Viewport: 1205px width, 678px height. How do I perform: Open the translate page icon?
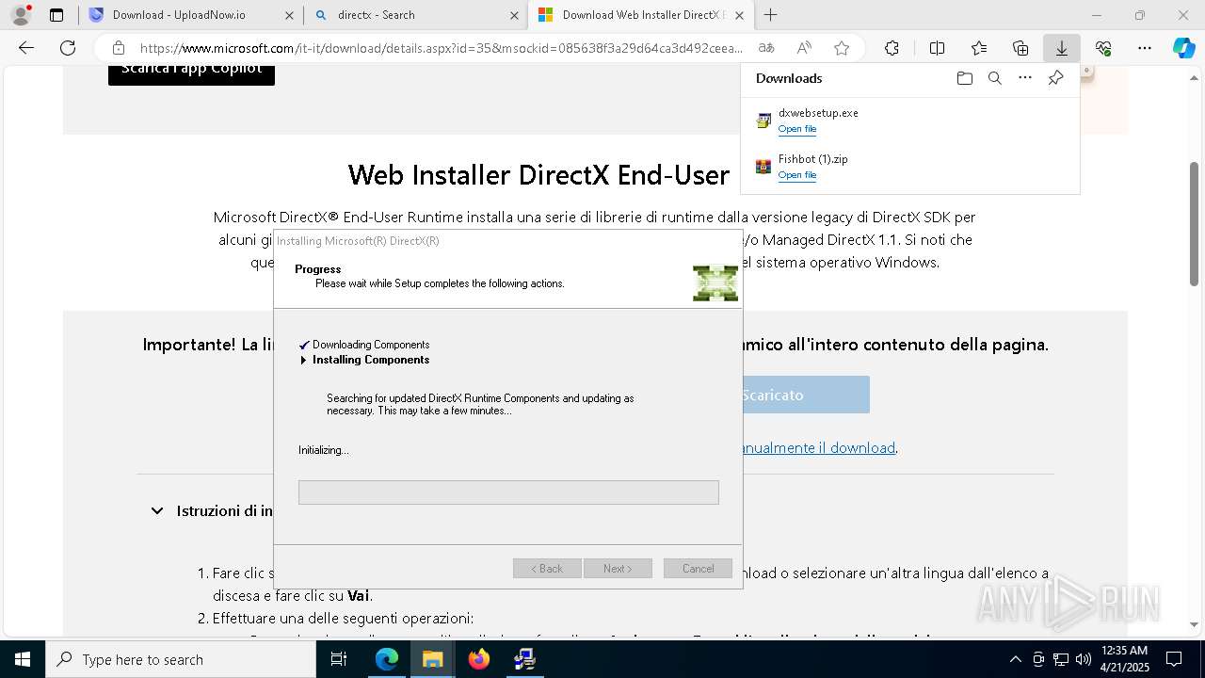(x=766, y=48)
